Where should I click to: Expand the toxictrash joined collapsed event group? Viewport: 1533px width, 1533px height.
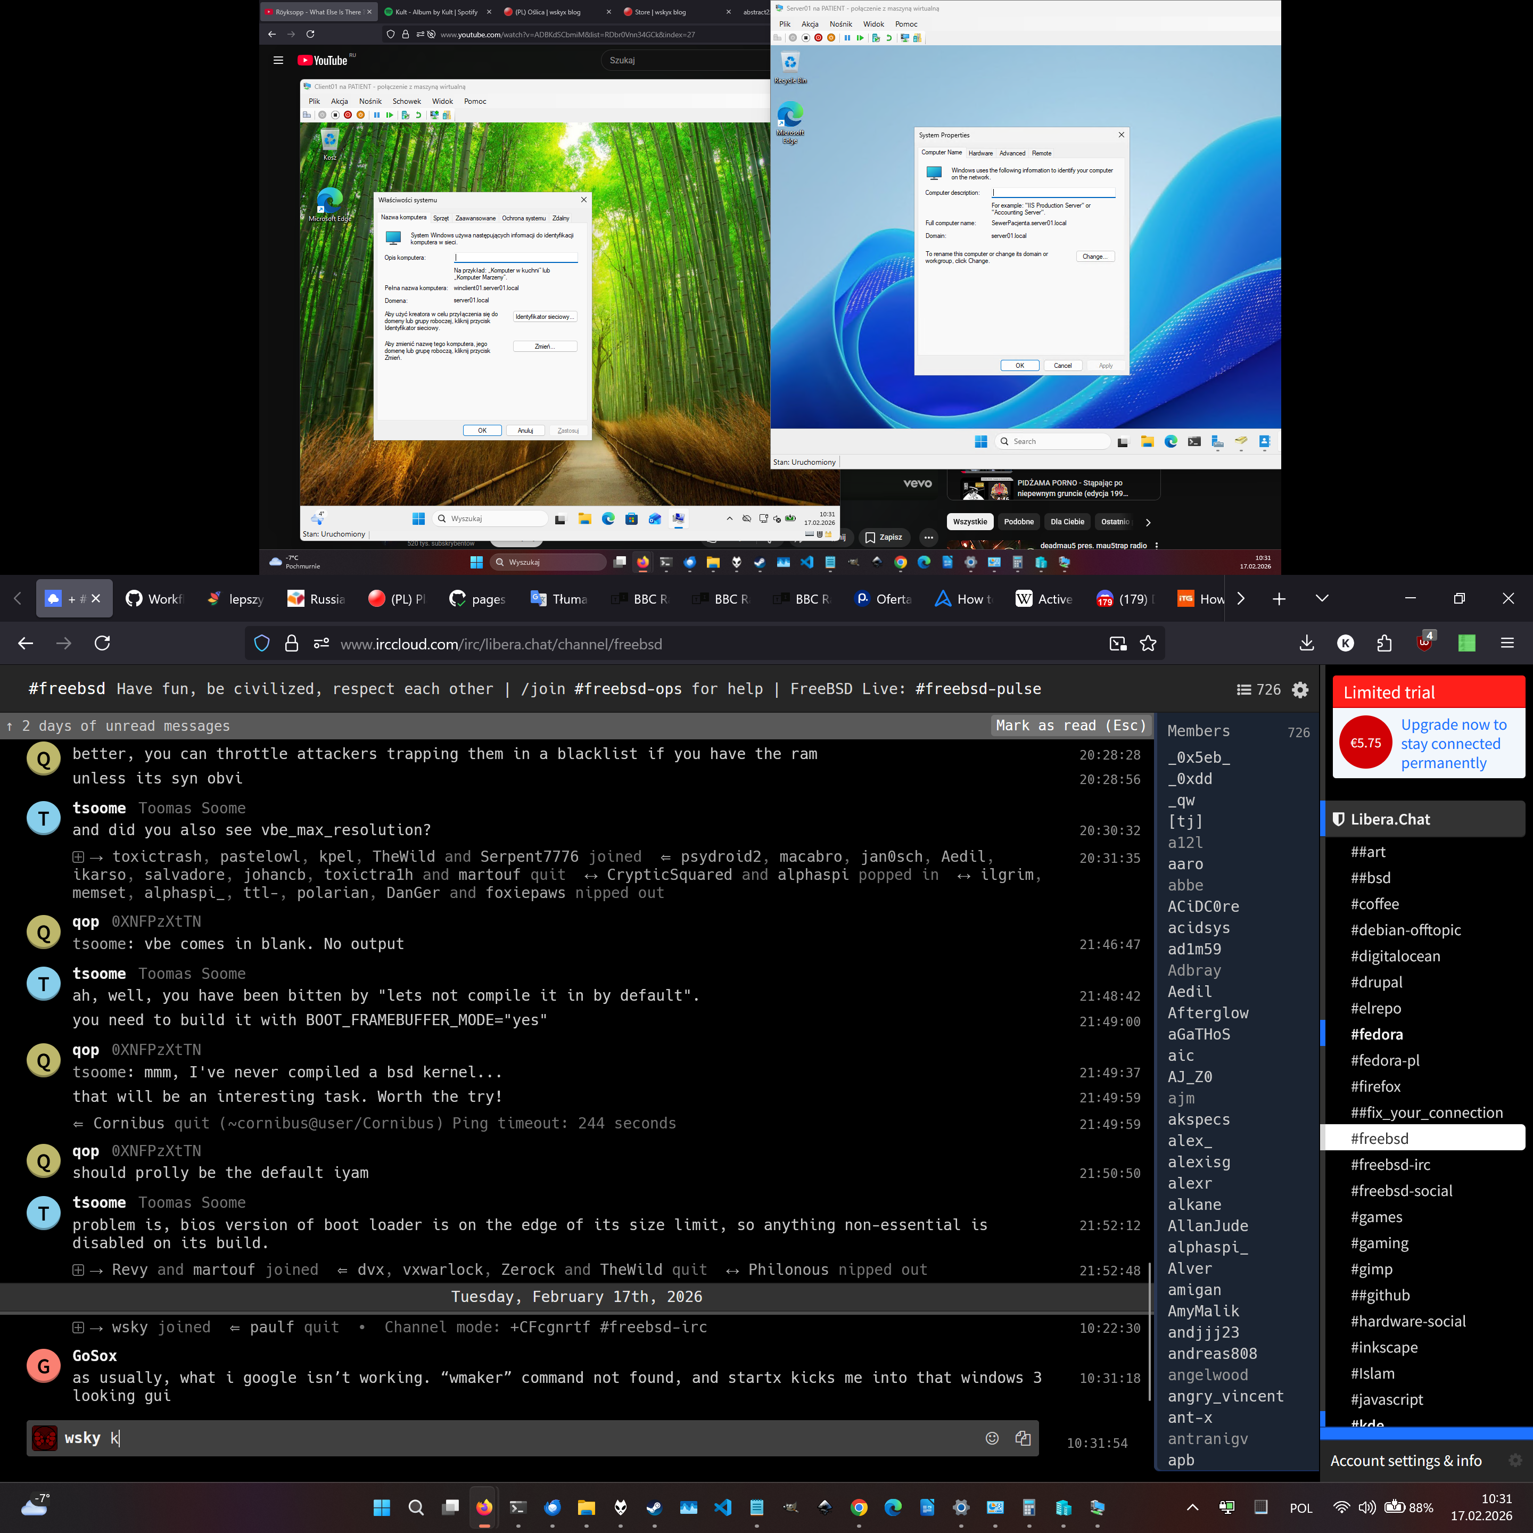tap(78, 857)
